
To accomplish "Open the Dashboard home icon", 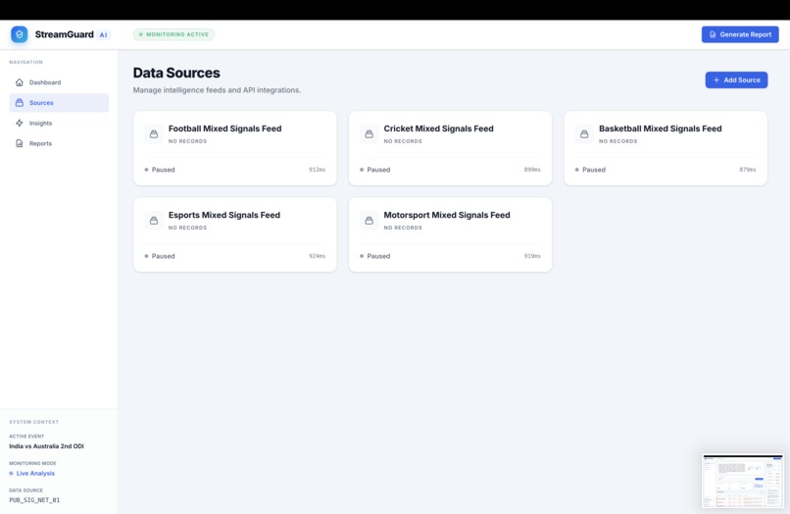I will (x=20, y=82).
